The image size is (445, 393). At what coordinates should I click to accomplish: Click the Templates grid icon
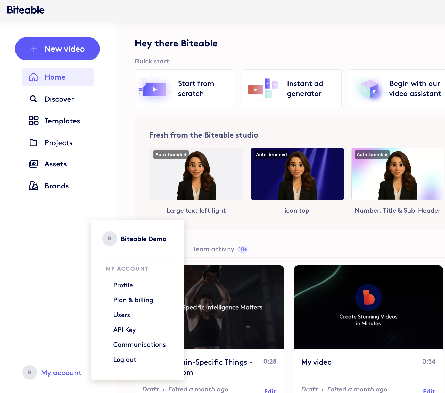point(34,121)
